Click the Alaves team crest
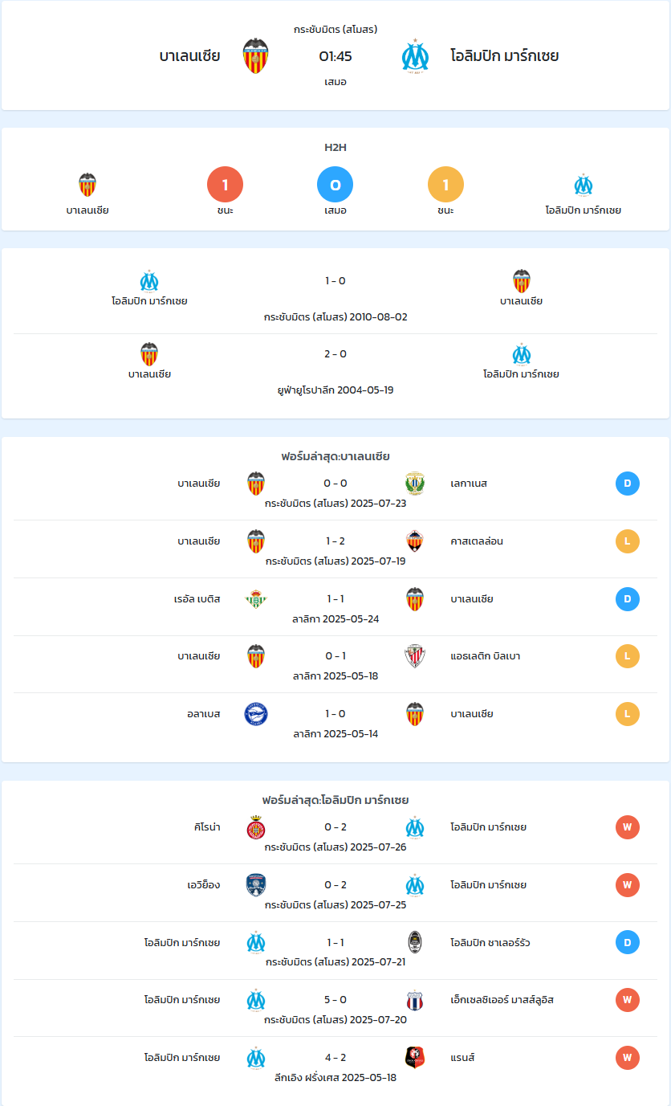Viewport: 671px width, 1106px height. click(x=255, y=714)
